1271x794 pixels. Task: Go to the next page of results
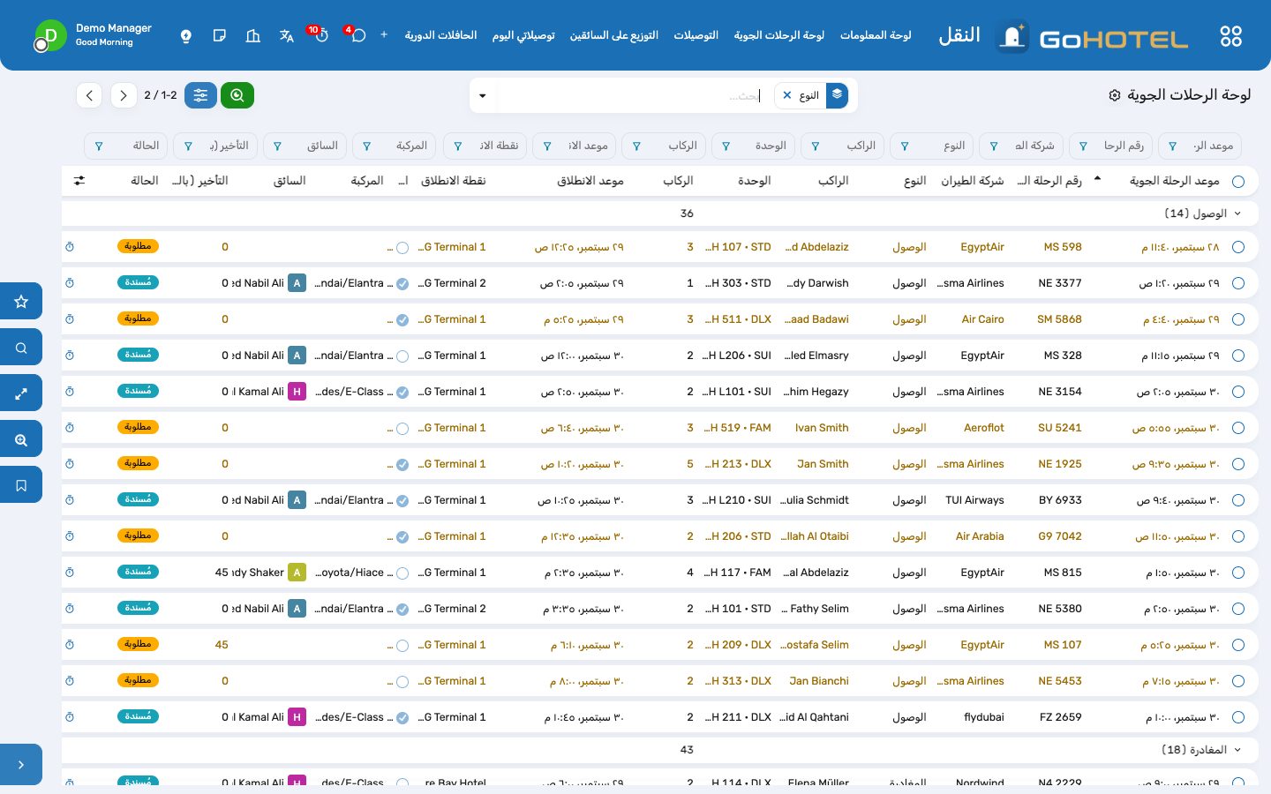coord(89,95)
